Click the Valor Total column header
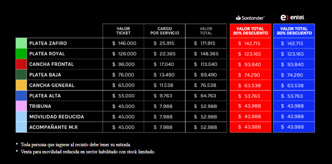 (206, 30)
